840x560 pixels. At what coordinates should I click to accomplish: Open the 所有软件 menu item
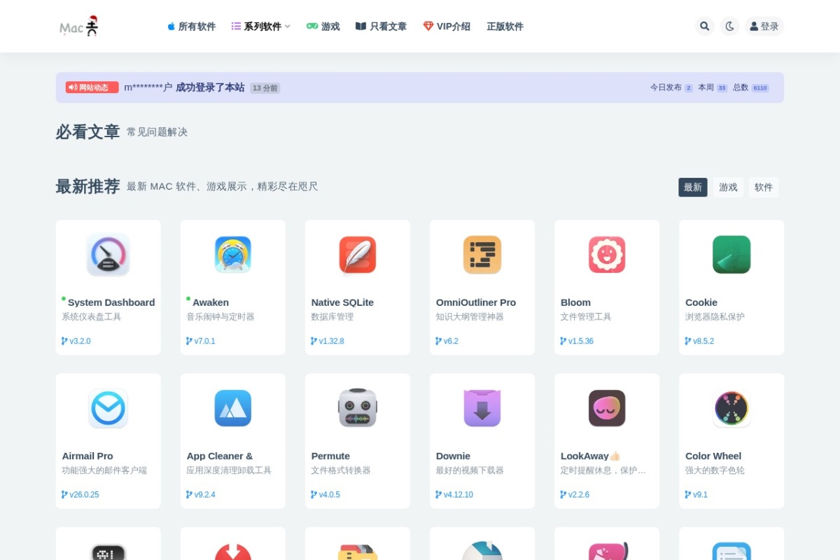pos(191,27)
